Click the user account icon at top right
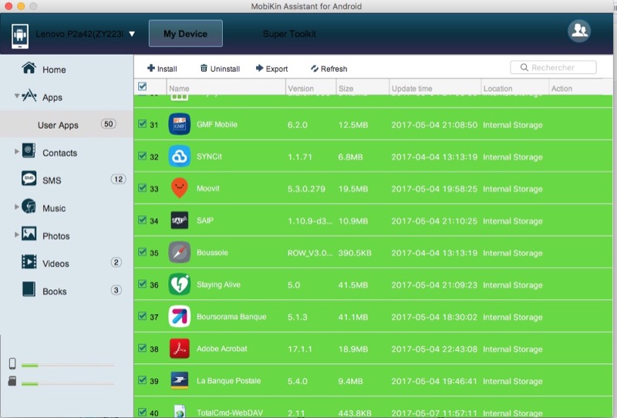Image resolution: width=617 pixels, height=418 pixels. (x=578, y=31)
